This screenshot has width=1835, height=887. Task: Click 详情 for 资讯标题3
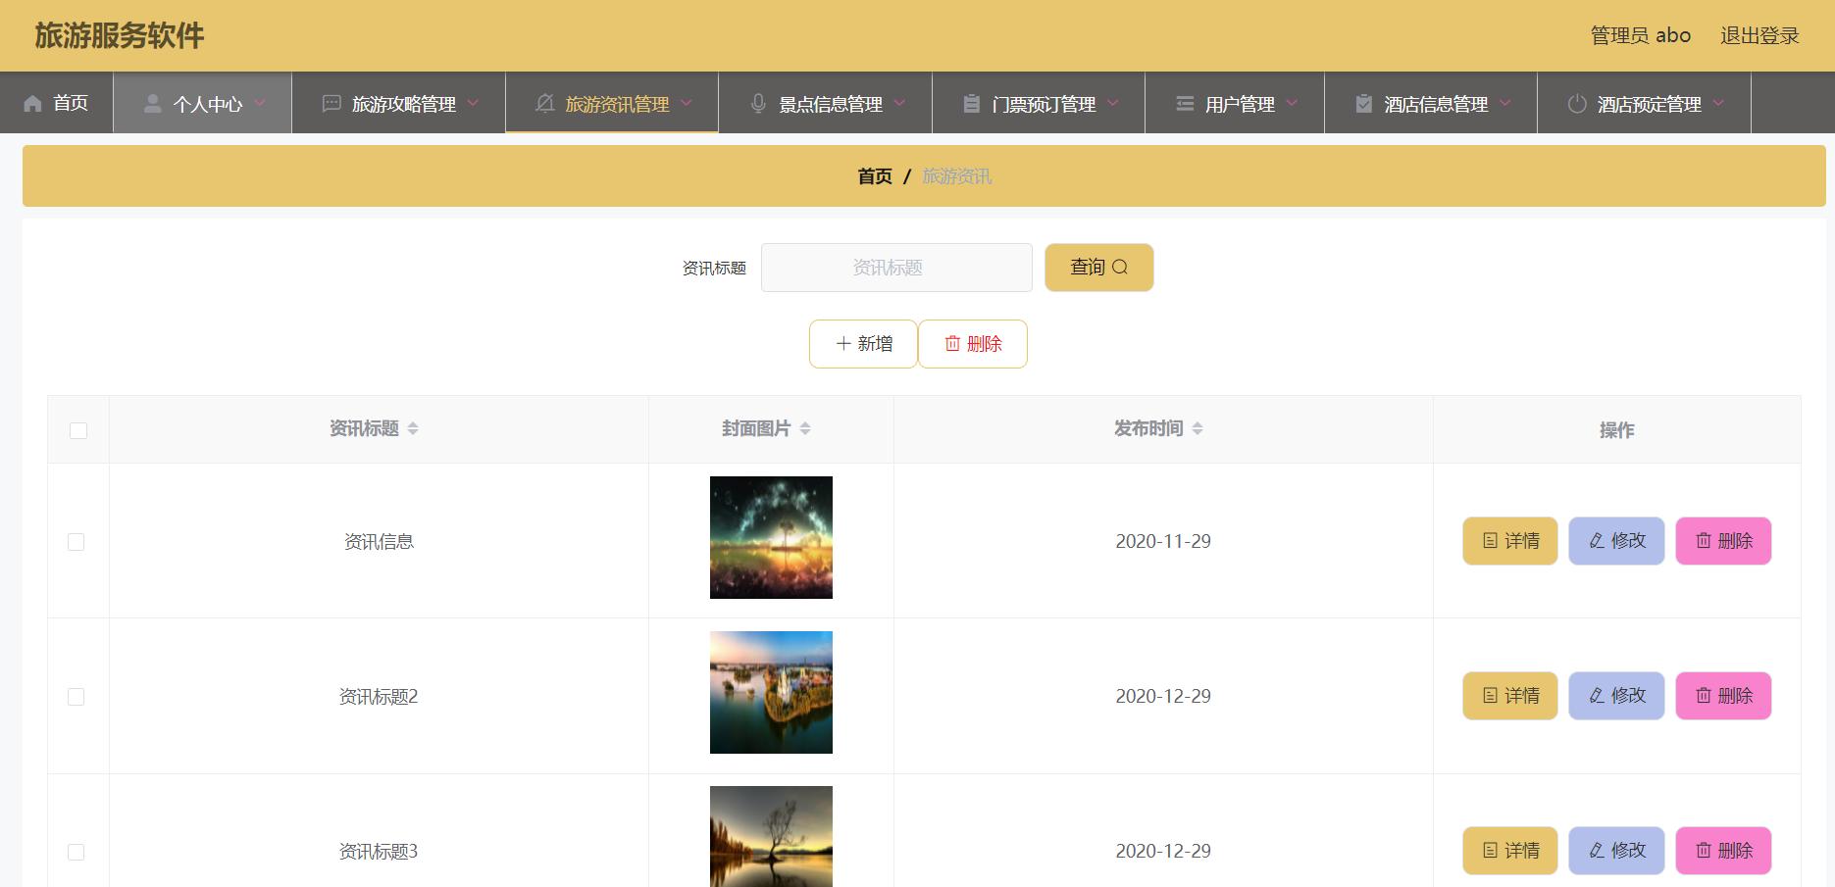(x=1509, y=851)
